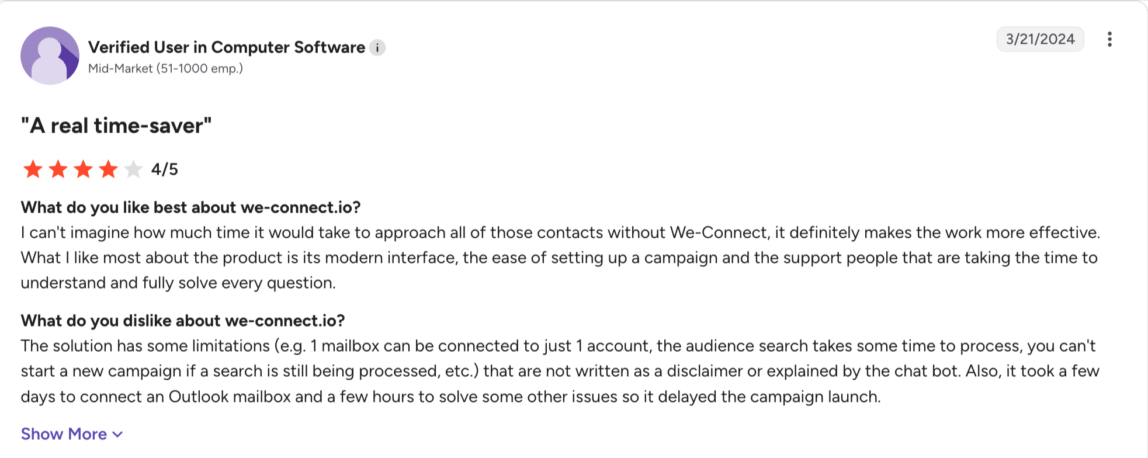Click the "What do you dislike" heading
The image size is (1148, 458).
pos(183,321)
